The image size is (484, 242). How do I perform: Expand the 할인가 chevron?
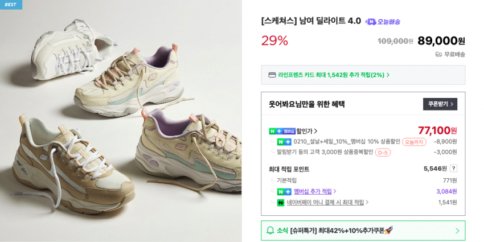316,131
